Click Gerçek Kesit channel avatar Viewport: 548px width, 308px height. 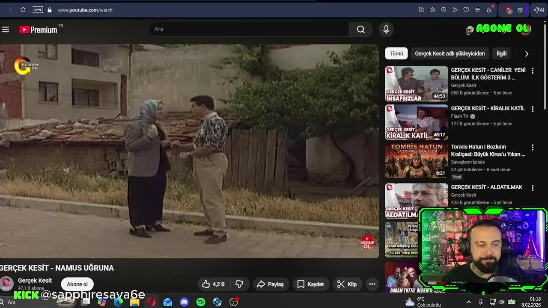click(6, 284)
